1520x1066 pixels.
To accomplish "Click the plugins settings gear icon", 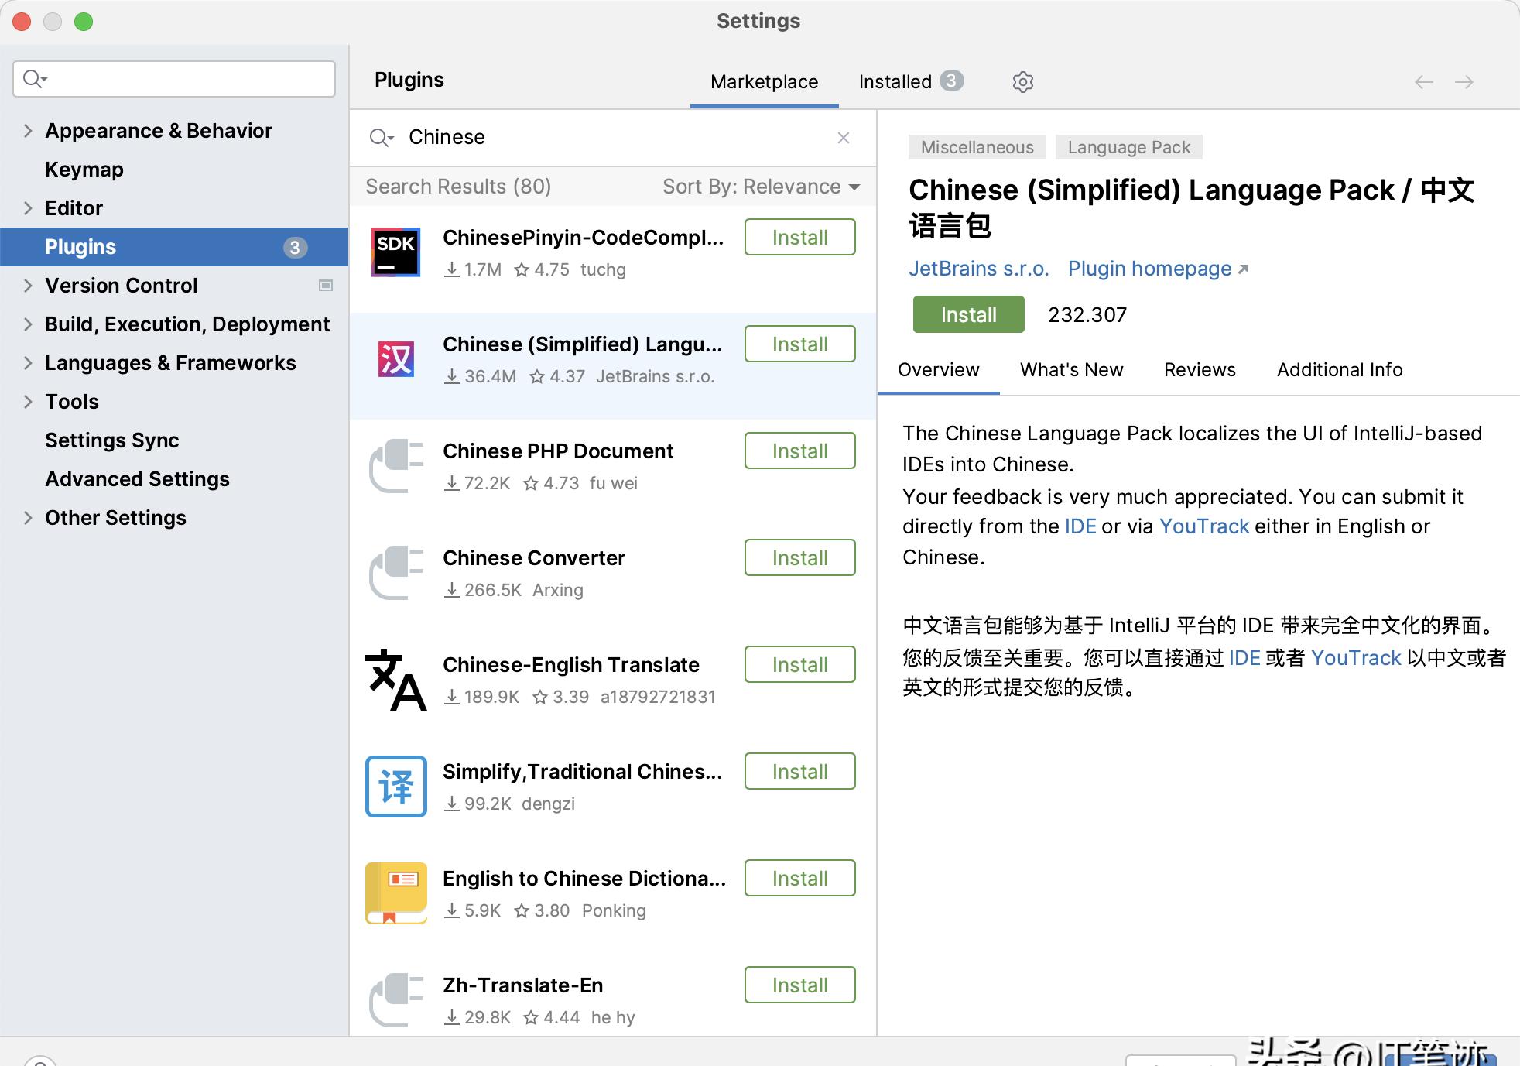I will [x=1022, y=81].
